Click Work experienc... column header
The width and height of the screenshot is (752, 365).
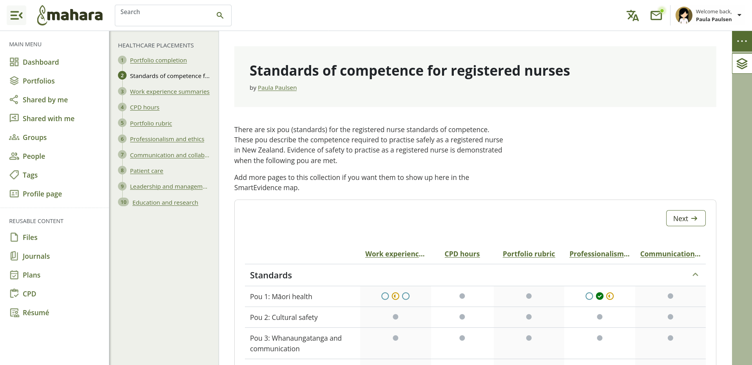coord(395,254)
